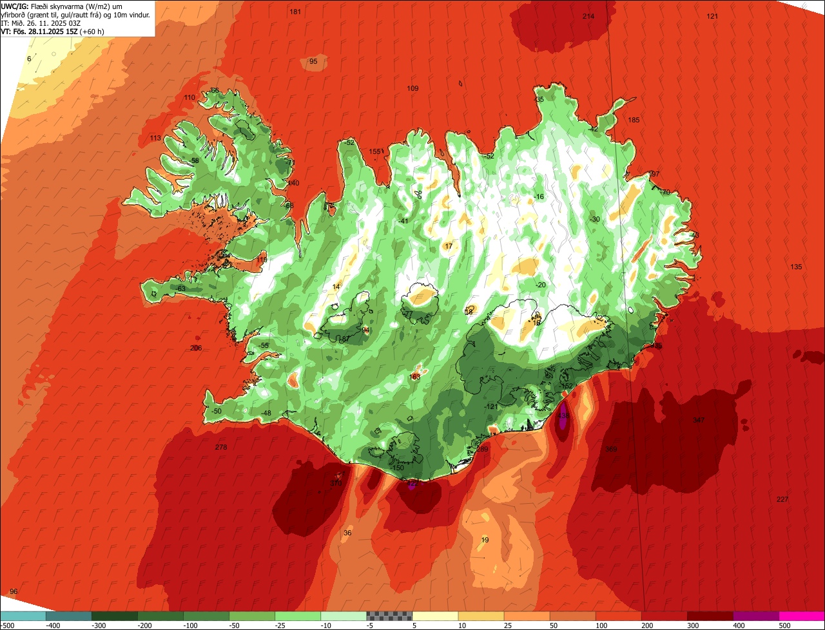Click the bright magenta swatch right of 500

point(802,616)
